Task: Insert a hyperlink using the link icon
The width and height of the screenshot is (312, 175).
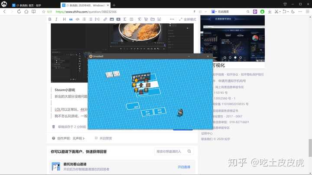Action: [105, 19]
